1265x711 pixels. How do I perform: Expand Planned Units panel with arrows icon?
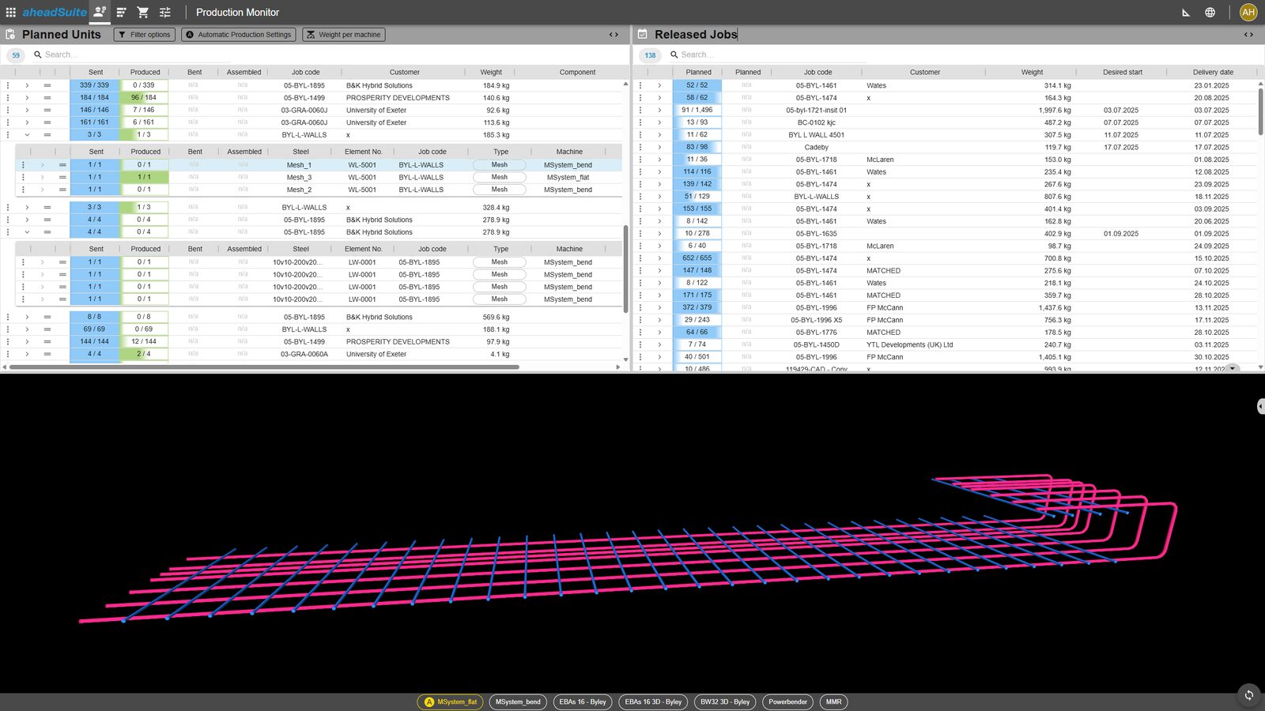click(614, 34)
